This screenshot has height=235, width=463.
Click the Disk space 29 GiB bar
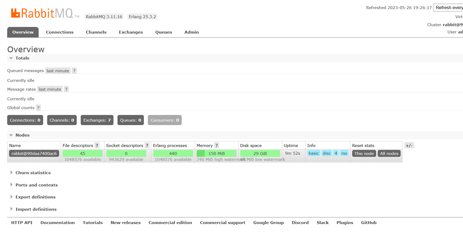click(260, 153)
